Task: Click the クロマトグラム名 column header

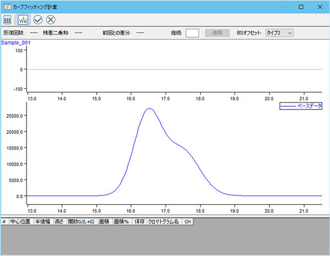Action: (164, 221)
